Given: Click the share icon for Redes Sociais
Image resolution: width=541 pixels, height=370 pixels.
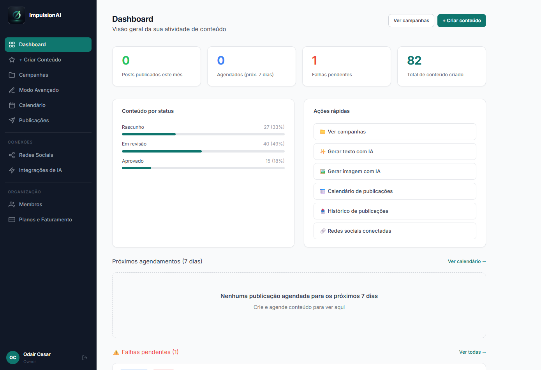Looking at the screenshot, I should pyautogui.click(x=12, y=155).
